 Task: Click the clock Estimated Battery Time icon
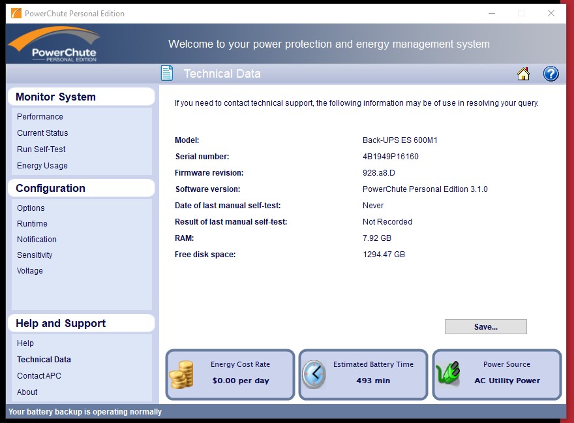click(314, 375)
